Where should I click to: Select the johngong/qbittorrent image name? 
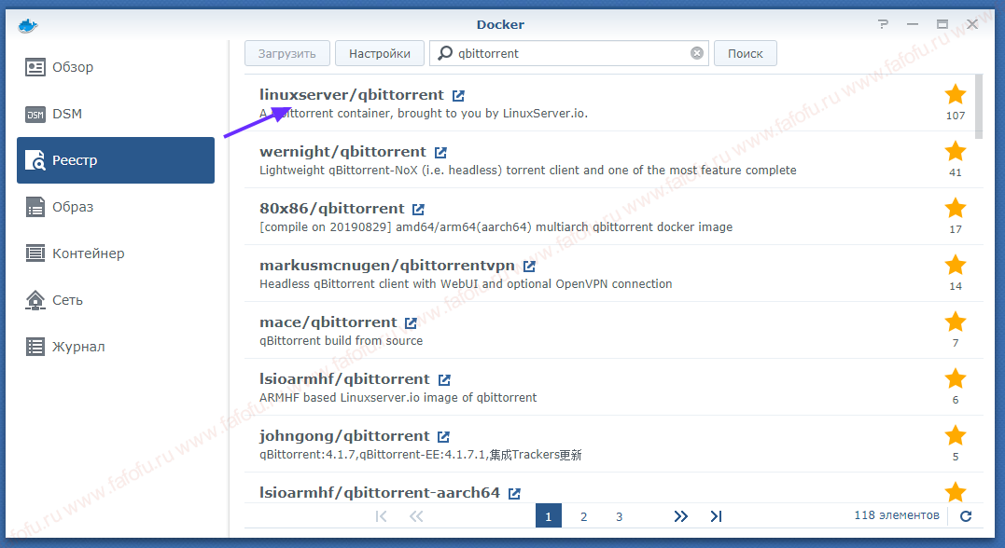tap(344, 436)
